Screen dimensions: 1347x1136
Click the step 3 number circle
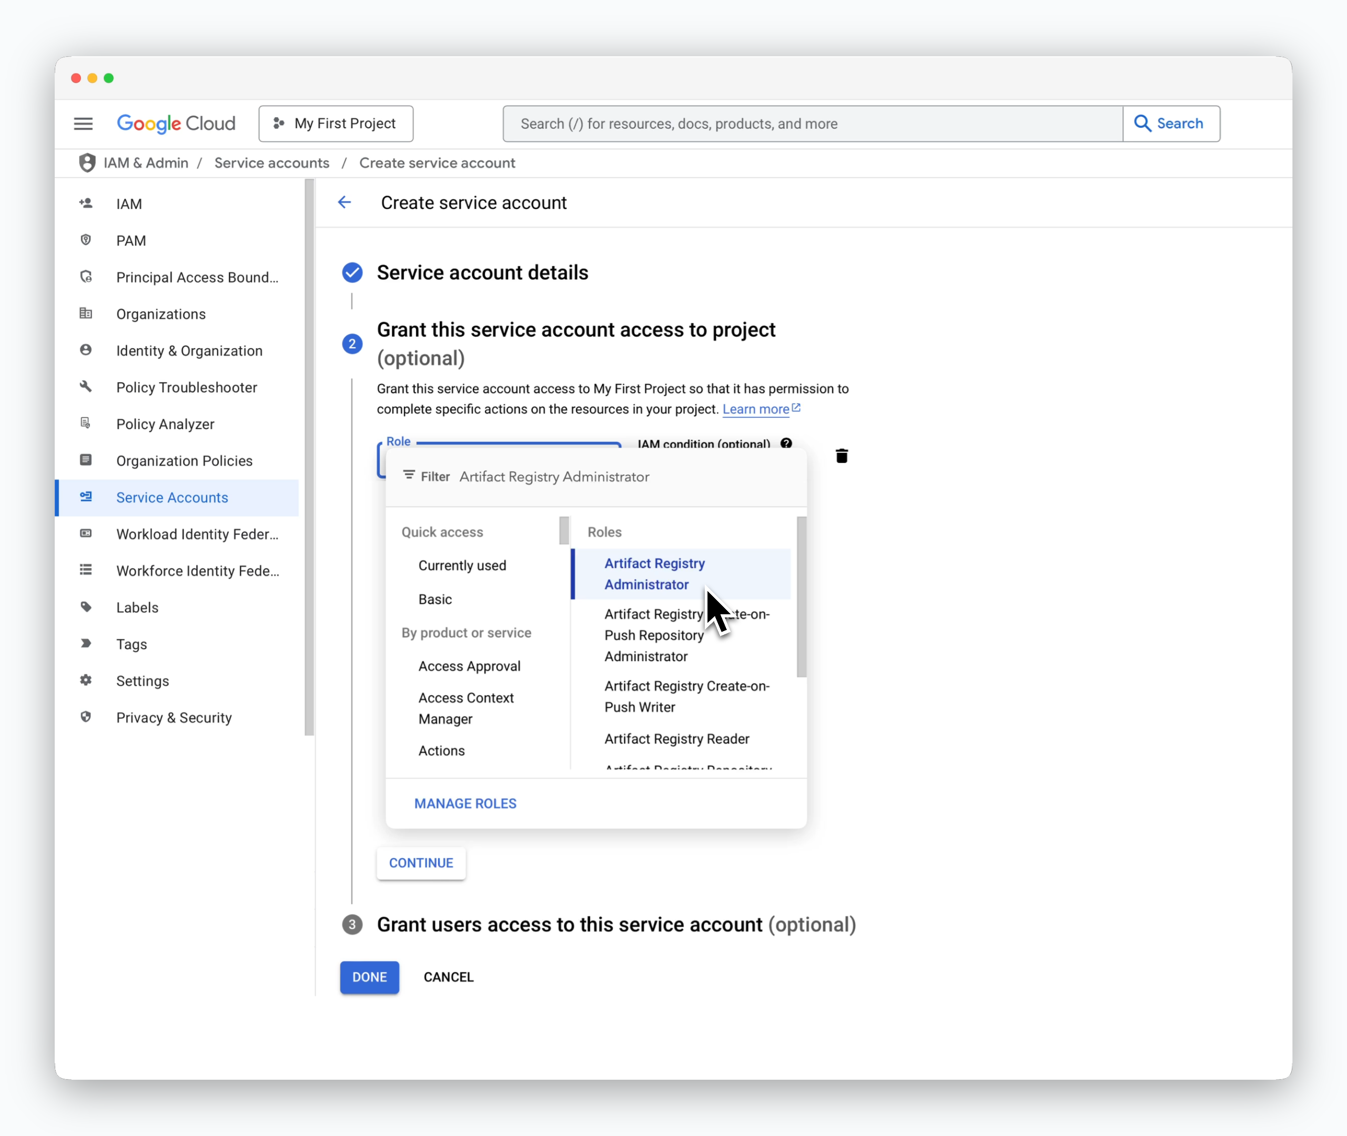point(352,925)
